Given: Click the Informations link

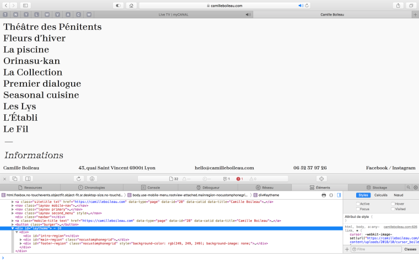Looking at the screenshot, I should [34, 155].
